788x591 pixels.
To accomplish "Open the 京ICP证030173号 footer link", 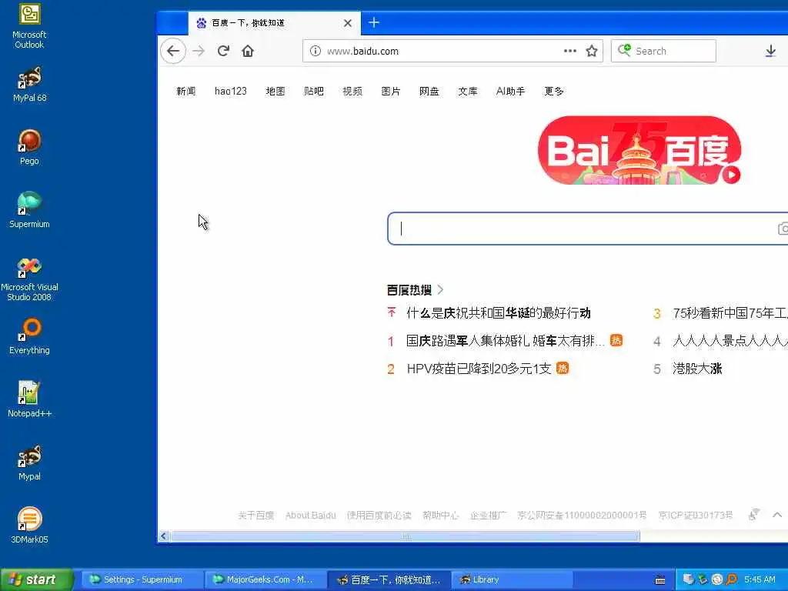I will pos(696,515).
